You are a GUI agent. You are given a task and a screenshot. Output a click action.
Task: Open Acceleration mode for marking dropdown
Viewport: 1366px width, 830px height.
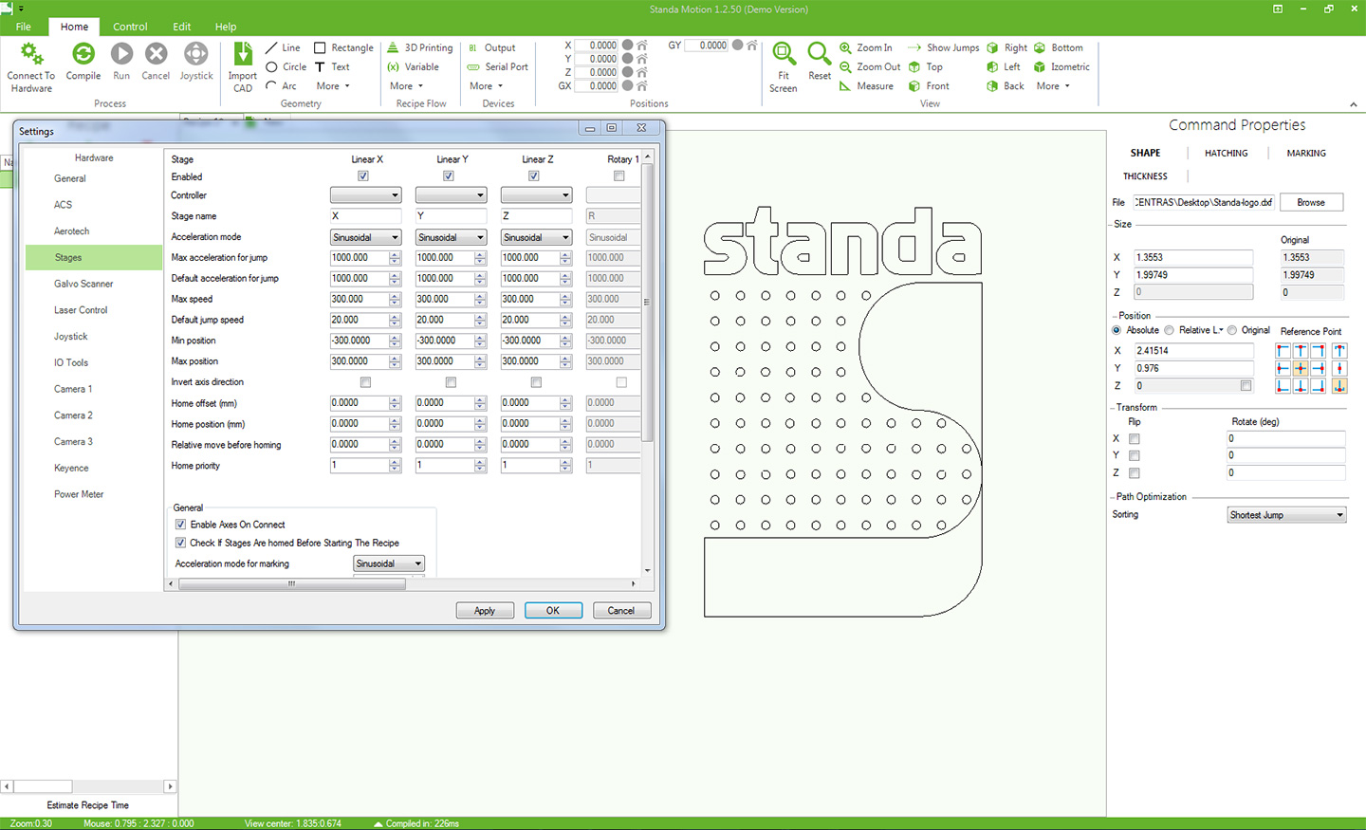point(389,563)
